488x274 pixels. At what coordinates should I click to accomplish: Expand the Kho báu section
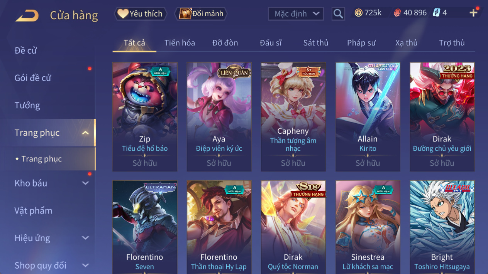(85, 183)
